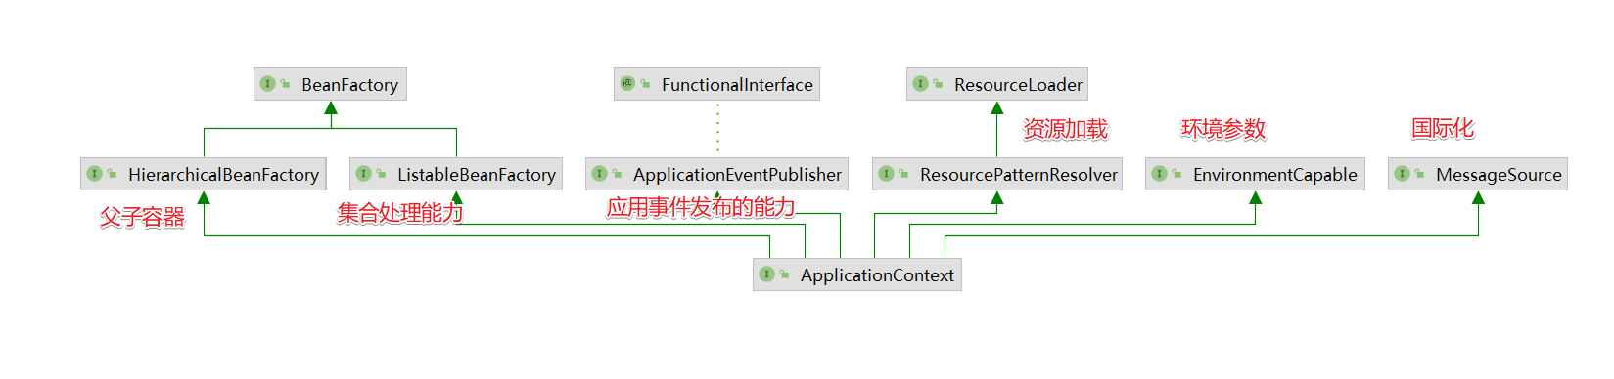Click the lock icon beside ResourcePatternResolver
Image resolution: width=1614 pixels, height=379 pixels.
point(903,174)
